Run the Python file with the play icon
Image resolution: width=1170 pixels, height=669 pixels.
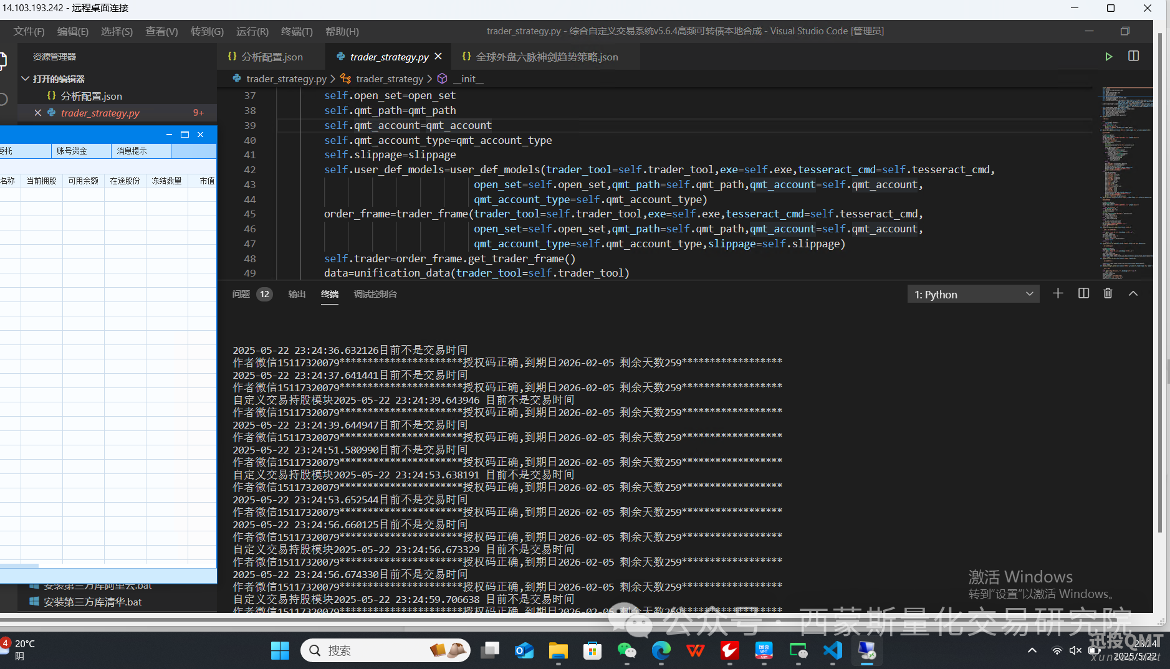coord(1108,57)
